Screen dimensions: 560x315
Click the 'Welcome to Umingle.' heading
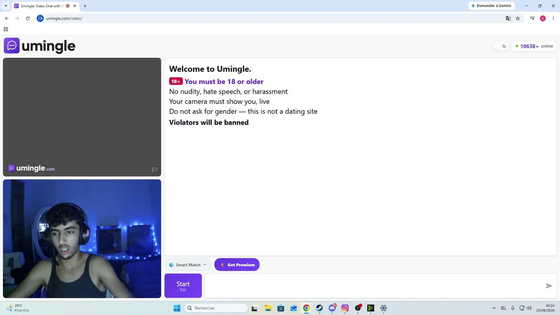210,69
